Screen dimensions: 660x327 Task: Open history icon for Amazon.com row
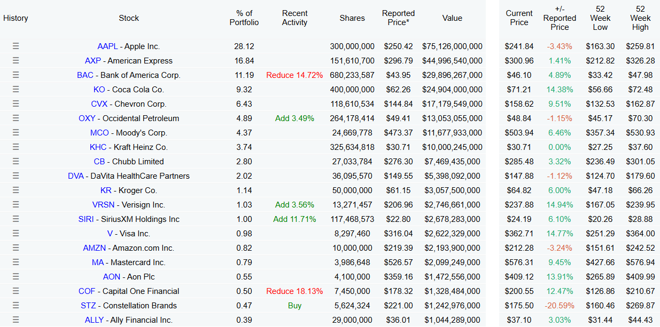point(15,248)
